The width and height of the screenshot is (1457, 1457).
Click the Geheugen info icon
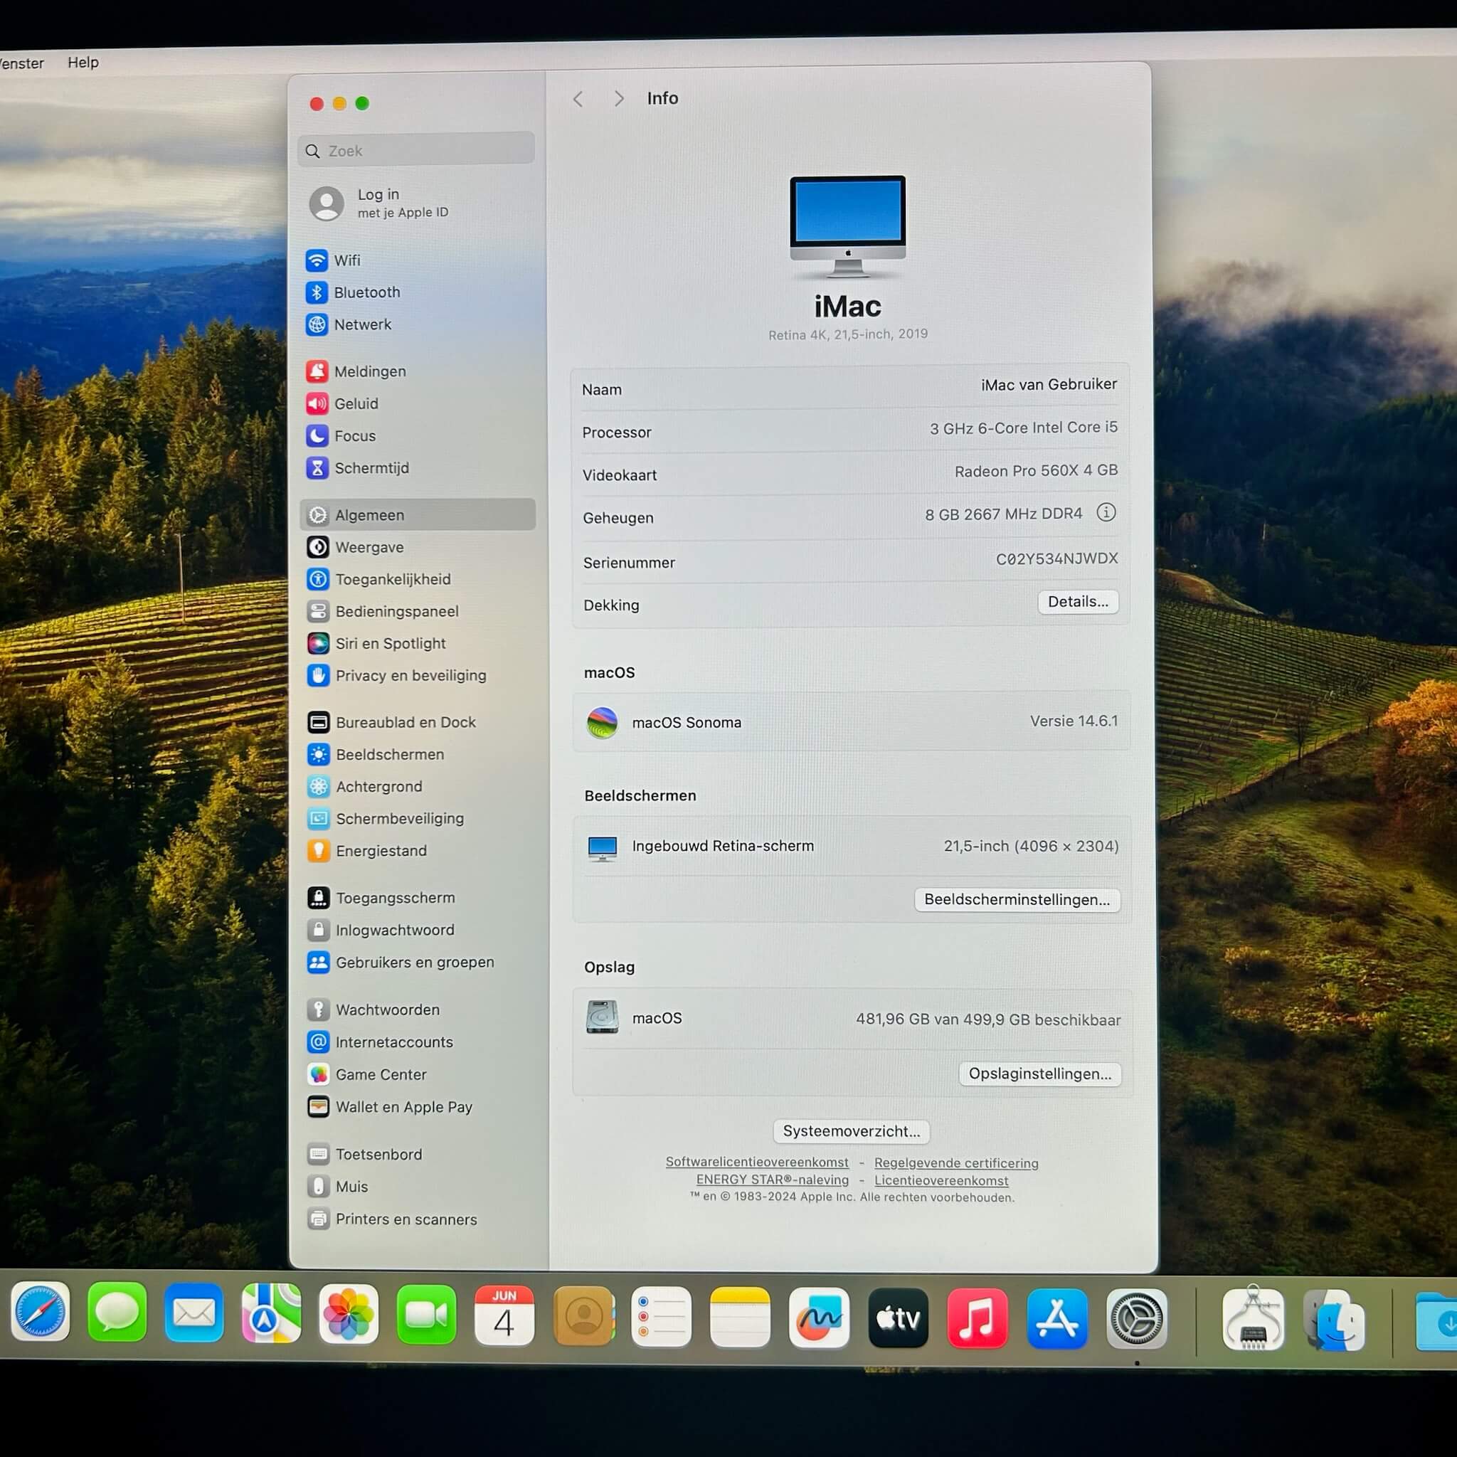click(1106, 513)
